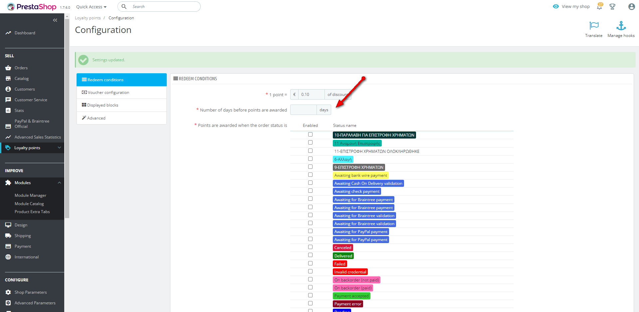639x312 pixels.
Task: Click the Loyalty points breadcrumb link
Action: click(88, 18)
